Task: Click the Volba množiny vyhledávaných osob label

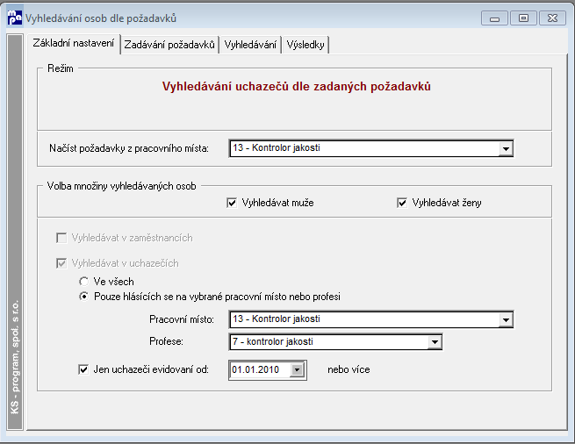Action: pos(122,186)
